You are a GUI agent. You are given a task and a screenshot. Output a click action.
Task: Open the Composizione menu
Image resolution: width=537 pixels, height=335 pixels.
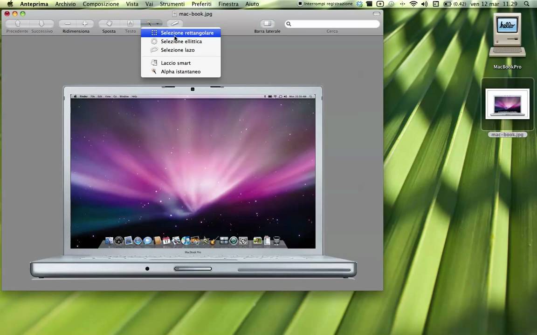point(101,4)
